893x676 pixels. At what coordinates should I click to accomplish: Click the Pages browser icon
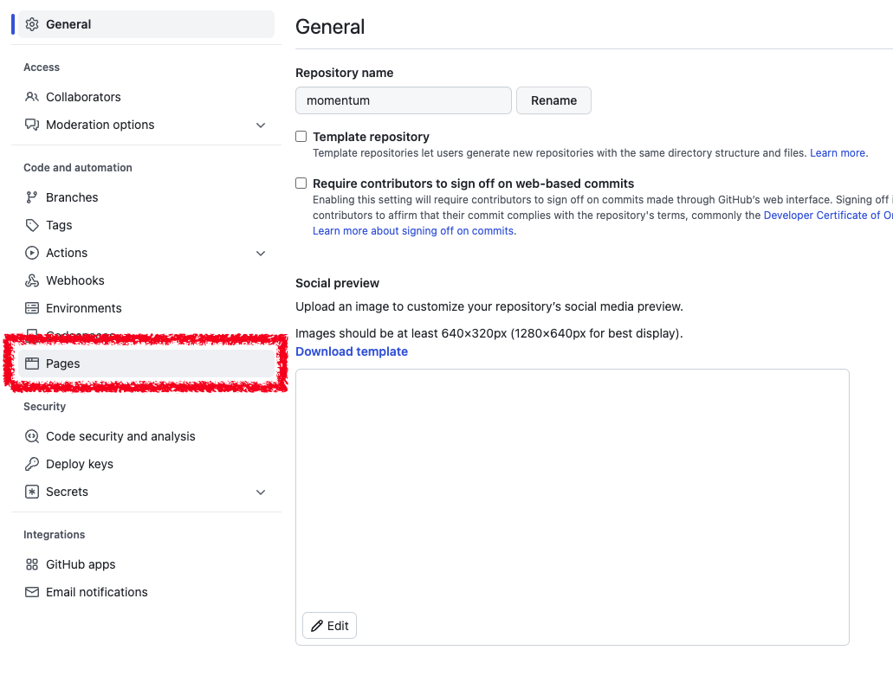(32, 364)
